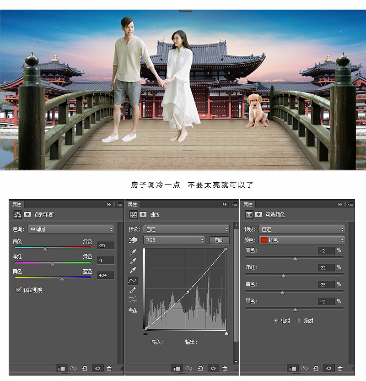This screenshot has height=381, width=366.
Task: Click the histogram clipping warning icon
Action: click(x=133, y=310)
